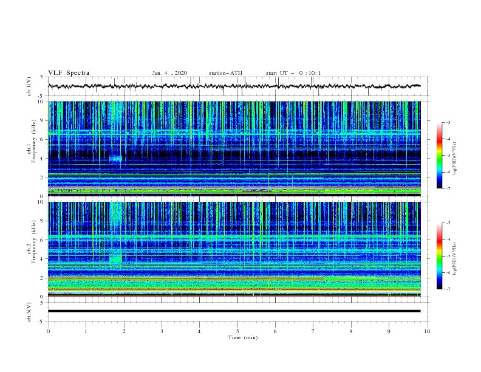Screen dimensions: 481x372
Task: Click the "station=ATH" label
Action: pos(225,73)
